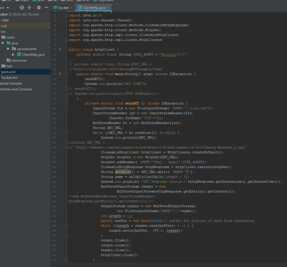This screenshot has height=267, width=287.
Task: Click the locate/scroll-from-source target icon
Action: [x=22, y=7]
